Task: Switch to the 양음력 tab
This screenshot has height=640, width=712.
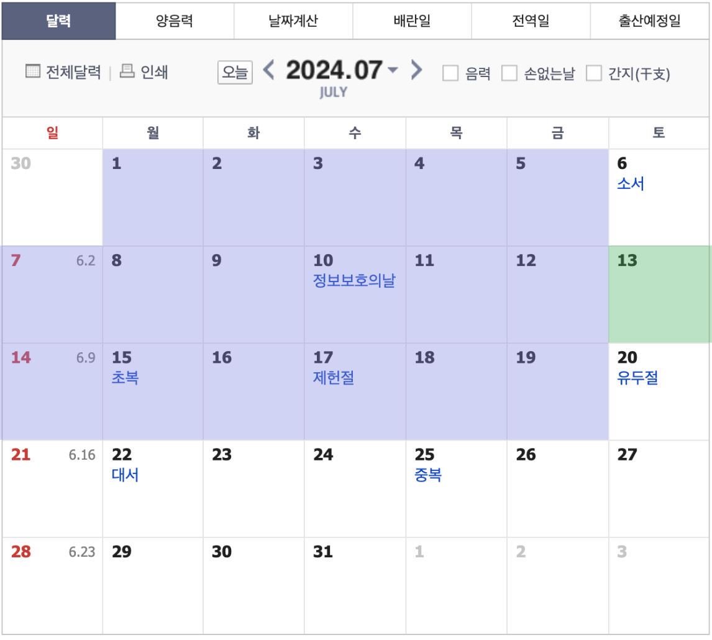Action: (x=174, y=21)
